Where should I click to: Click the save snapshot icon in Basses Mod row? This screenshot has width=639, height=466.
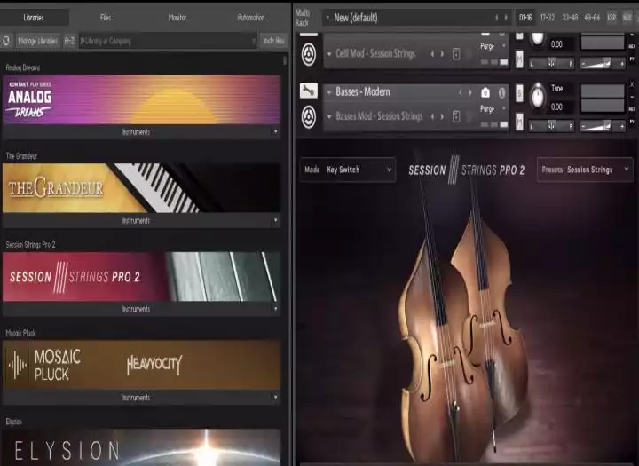[x=456, y=116]
